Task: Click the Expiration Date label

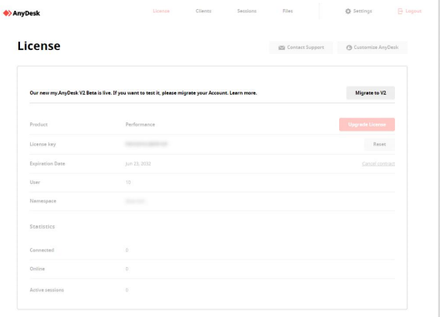Action: point(47,164)
